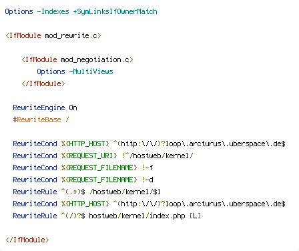Click the mod_negotiation.c IfModule tag
Viewport: 299px width, 251px height.
[x=77, y=59]
